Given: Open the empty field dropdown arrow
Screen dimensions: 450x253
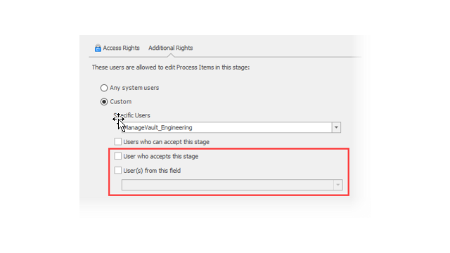Looking at the screenshot, I should (x=337, y=185).
